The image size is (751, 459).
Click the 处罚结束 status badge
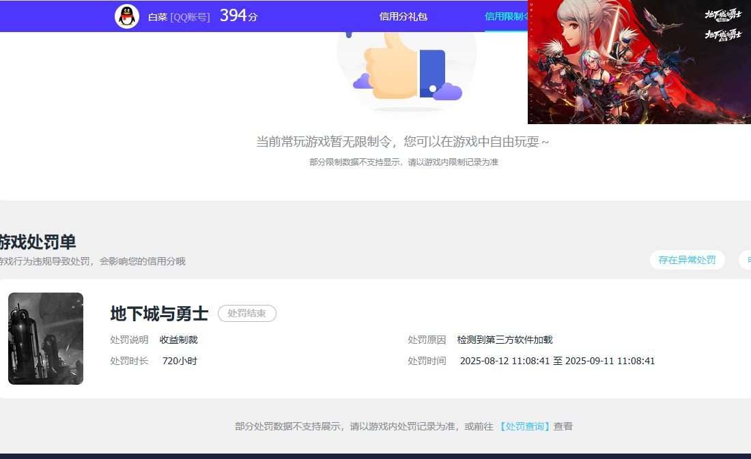246,313
